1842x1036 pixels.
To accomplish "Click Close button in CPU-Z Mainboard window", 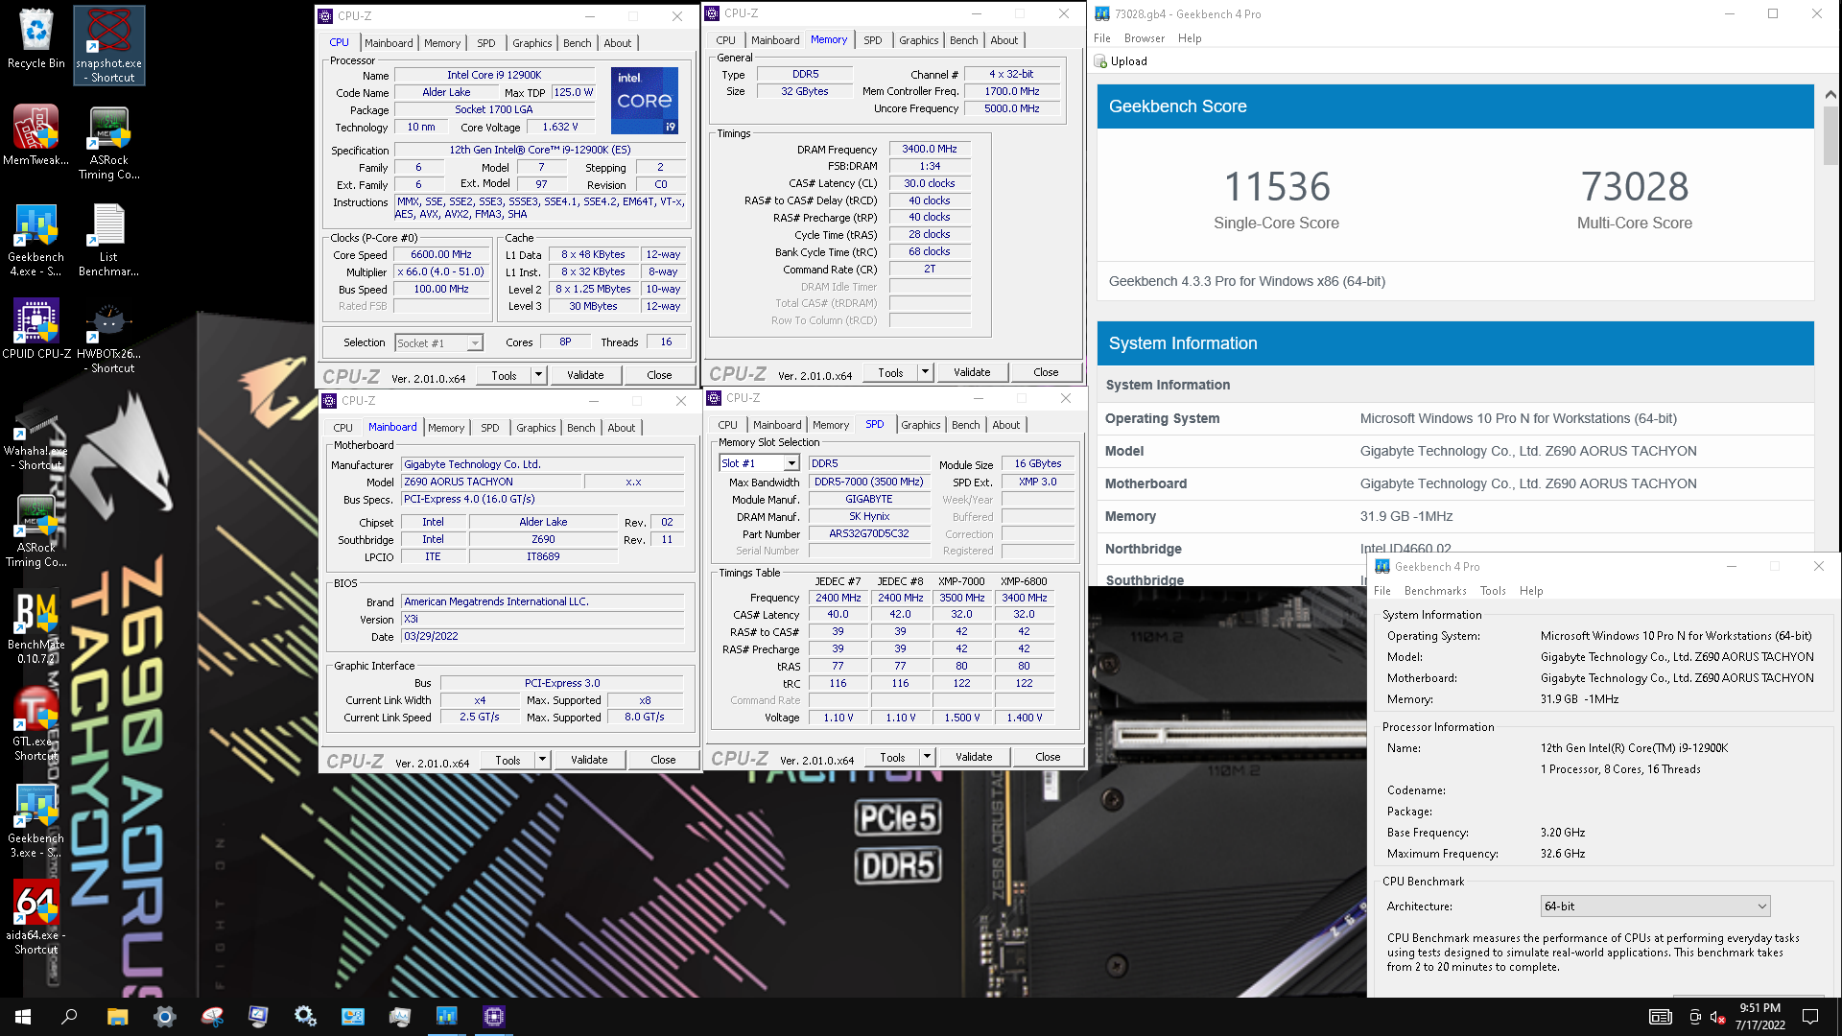I will coord(663,760).
